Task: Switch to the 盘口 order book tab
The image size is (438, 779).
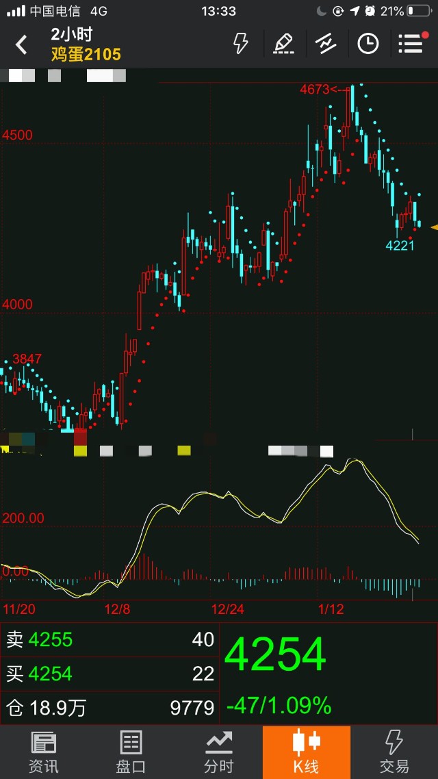Action: click(x=131, y=752)
